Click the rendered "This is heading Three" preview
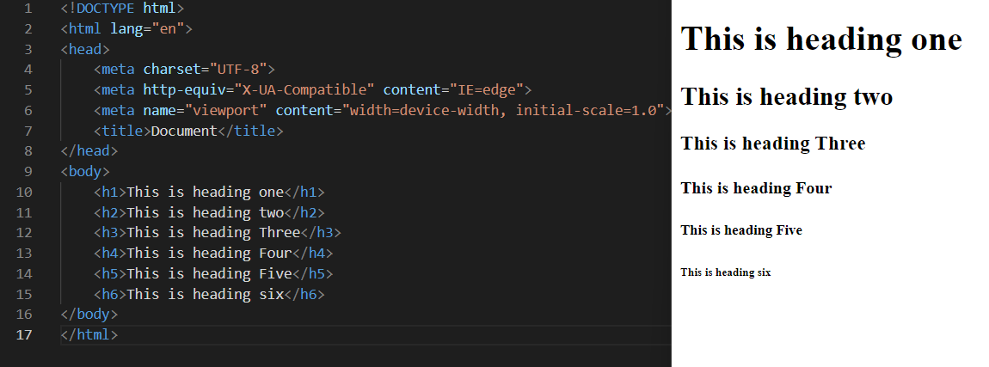Image resolution: width=989 pixels, height=367 pixels. pos(772,144)
